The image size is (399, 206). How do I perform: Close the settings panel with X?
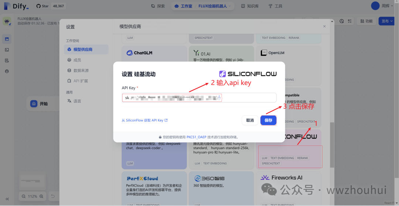tap(324, 26)
